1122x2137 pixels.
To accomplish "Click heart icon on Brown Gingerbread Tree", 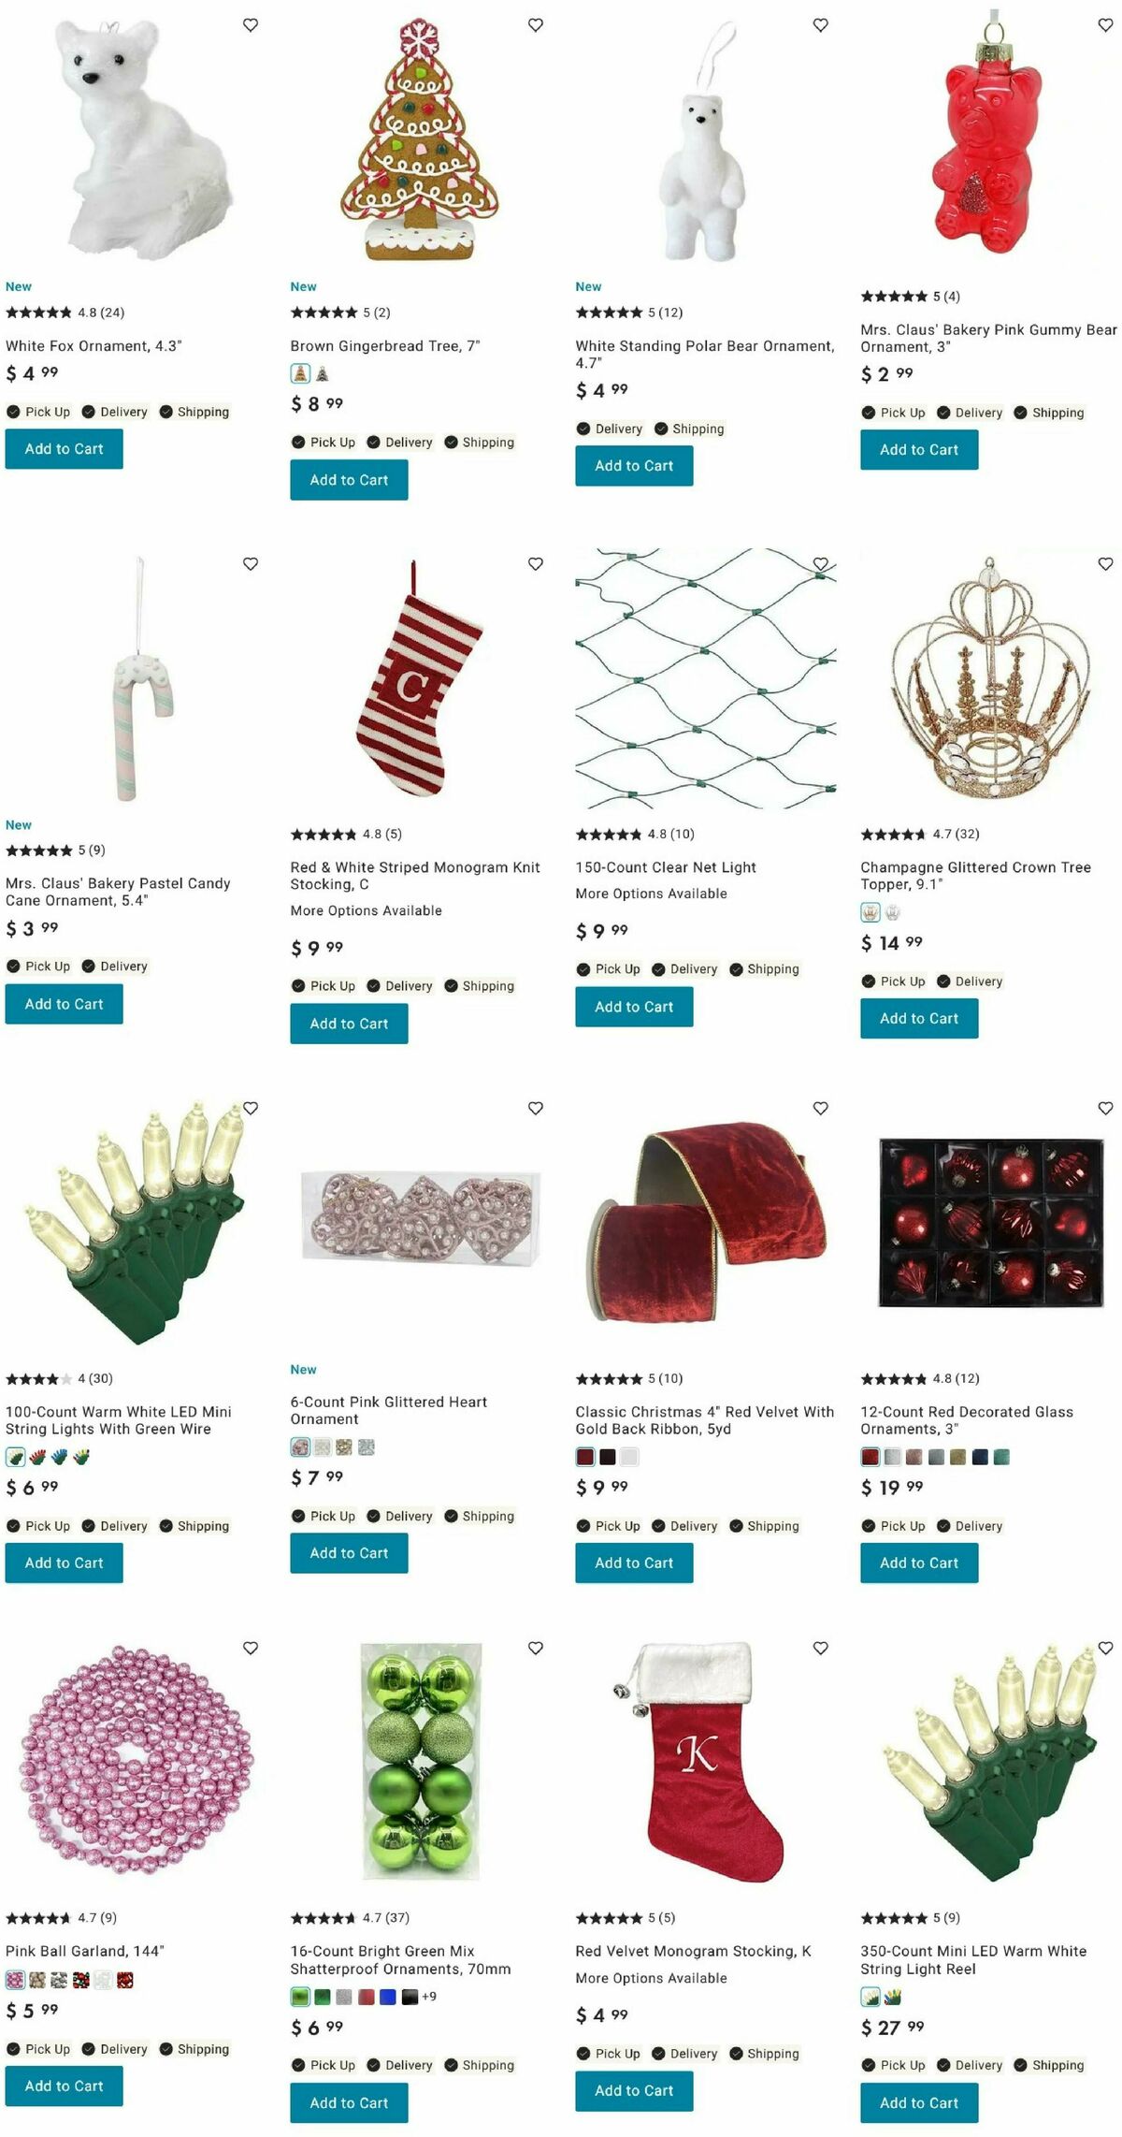I will pos(536,25).
